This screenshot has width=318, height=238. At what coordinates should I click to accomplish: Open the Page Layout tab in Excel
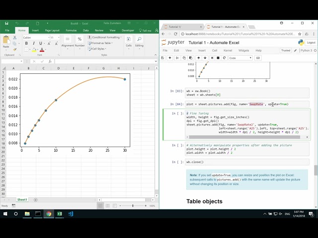(52, 30)
